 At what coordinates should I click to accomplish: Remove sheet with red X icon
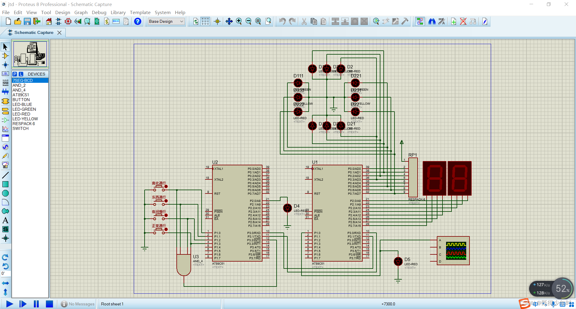(463, 21)
